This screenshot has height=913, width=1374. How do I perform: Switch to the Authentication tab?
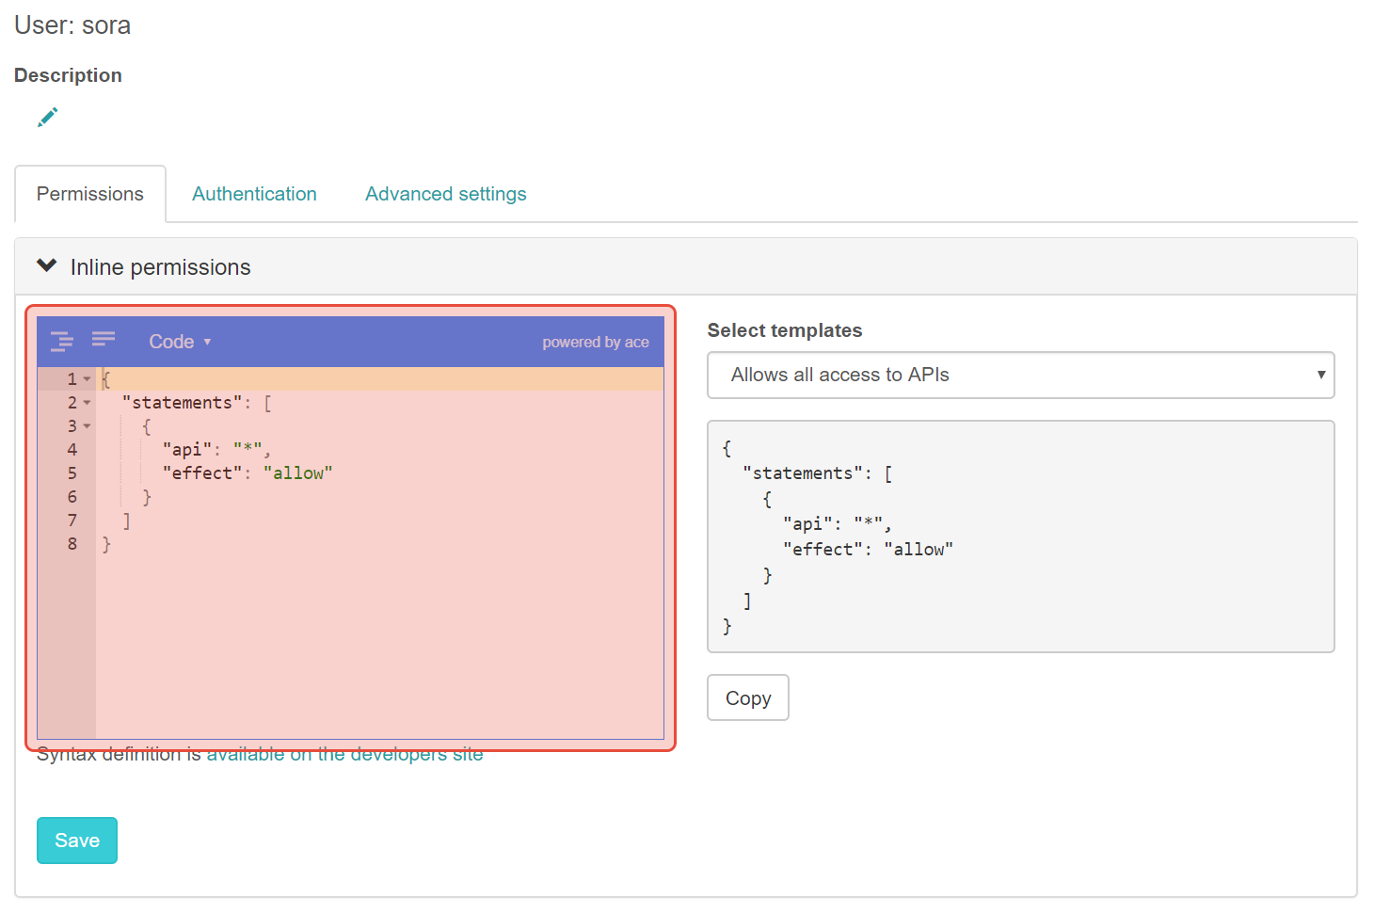point(254,194)
